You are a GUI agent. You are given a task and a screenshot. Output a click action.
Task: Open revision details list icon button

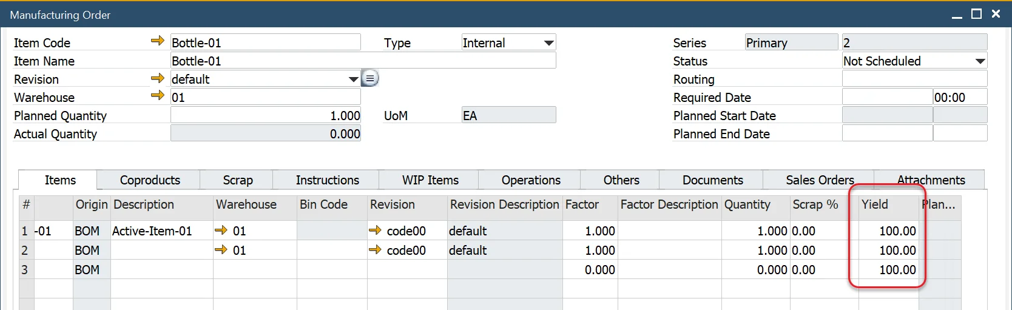pyautogui.click(x=370, y=78)
